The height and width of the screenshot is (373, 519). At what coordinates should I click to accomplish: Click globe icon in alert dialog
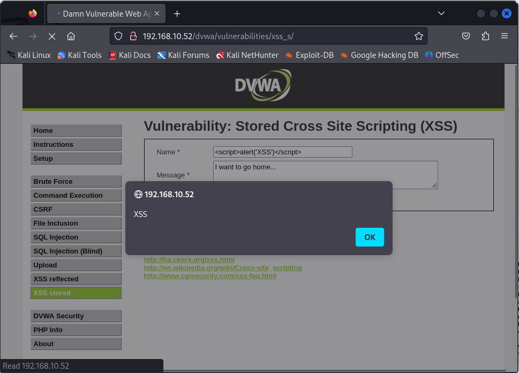(138, 195)
